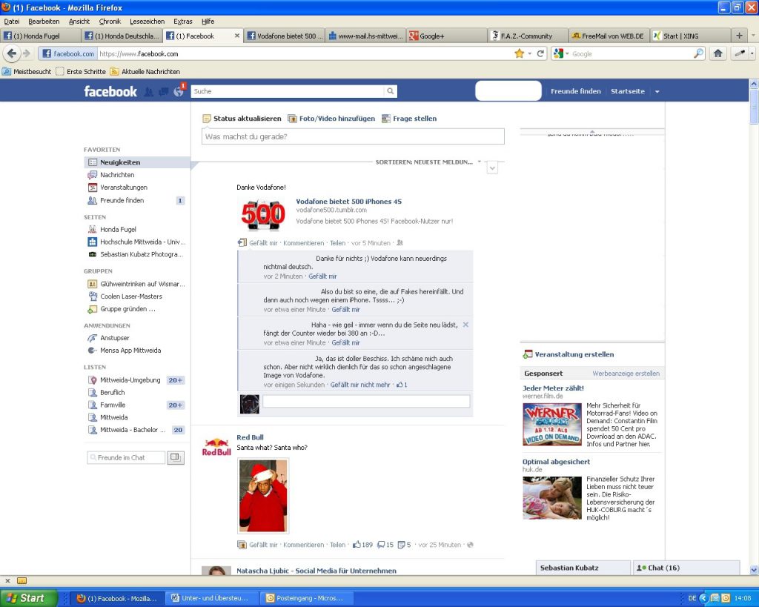
Task: Switch to the Google+ tab
Action: click(446, 36)
